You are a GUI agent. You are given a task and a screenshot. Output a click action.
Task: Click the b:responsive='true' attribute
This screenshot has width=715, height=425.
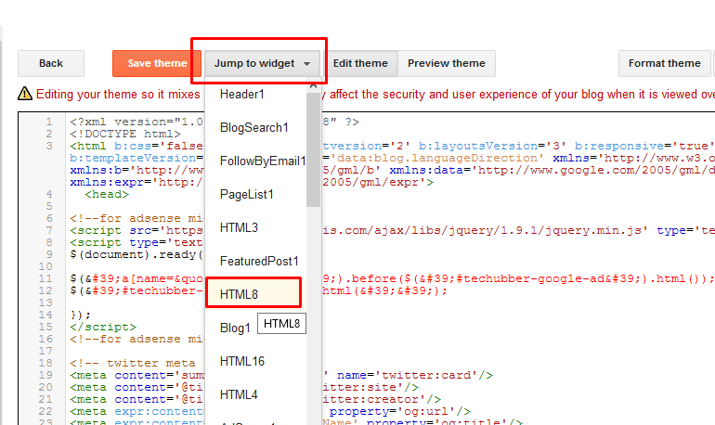coord(643,146)
